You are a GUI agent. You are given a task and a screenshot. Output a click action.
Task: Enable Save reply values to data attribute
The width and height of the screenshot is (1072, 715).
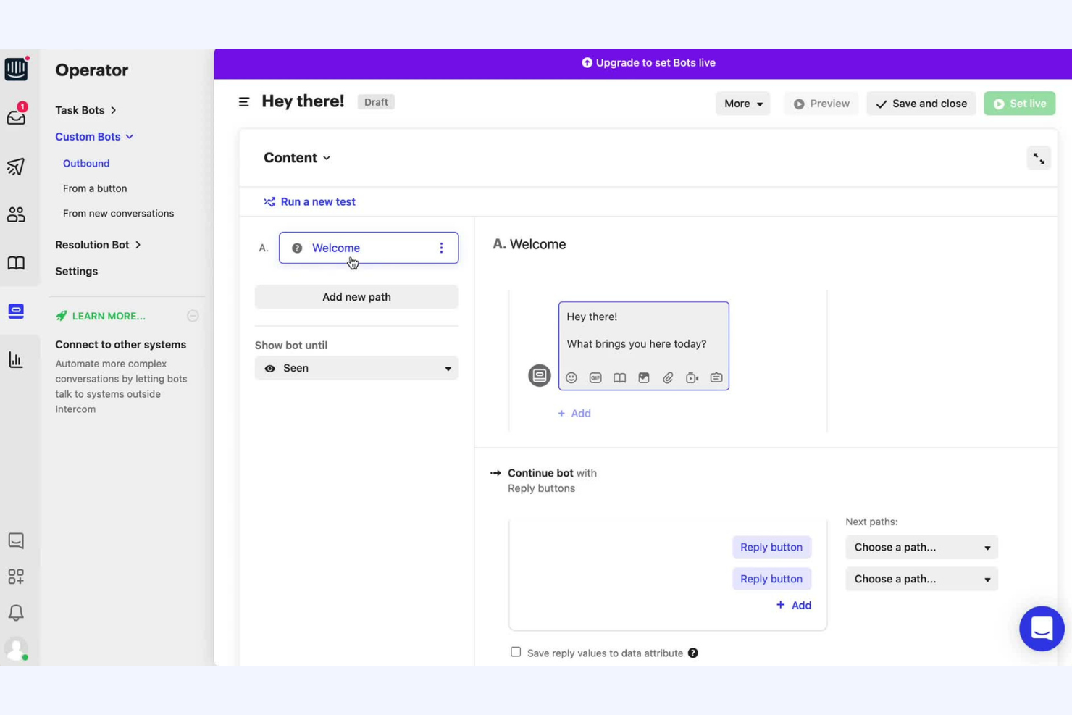[x=515, y=651]
